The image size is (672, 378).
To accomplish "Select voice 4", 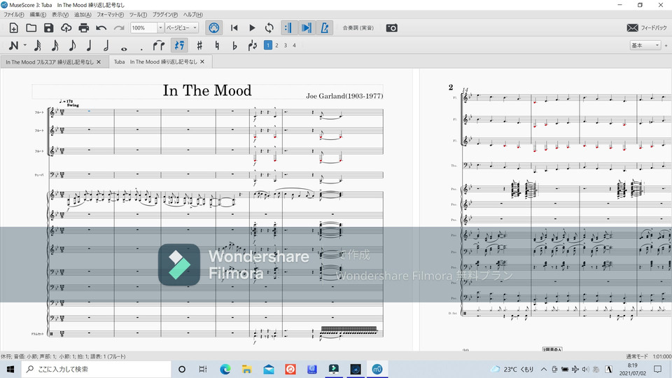I will [x=294, y=45].
